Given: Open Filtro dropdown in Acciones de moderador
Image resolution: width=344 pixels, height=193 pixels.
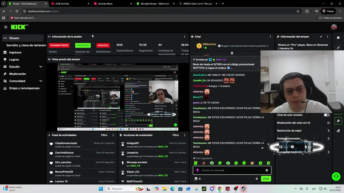Looking at the screenshot, I should [x=175, y=135].
